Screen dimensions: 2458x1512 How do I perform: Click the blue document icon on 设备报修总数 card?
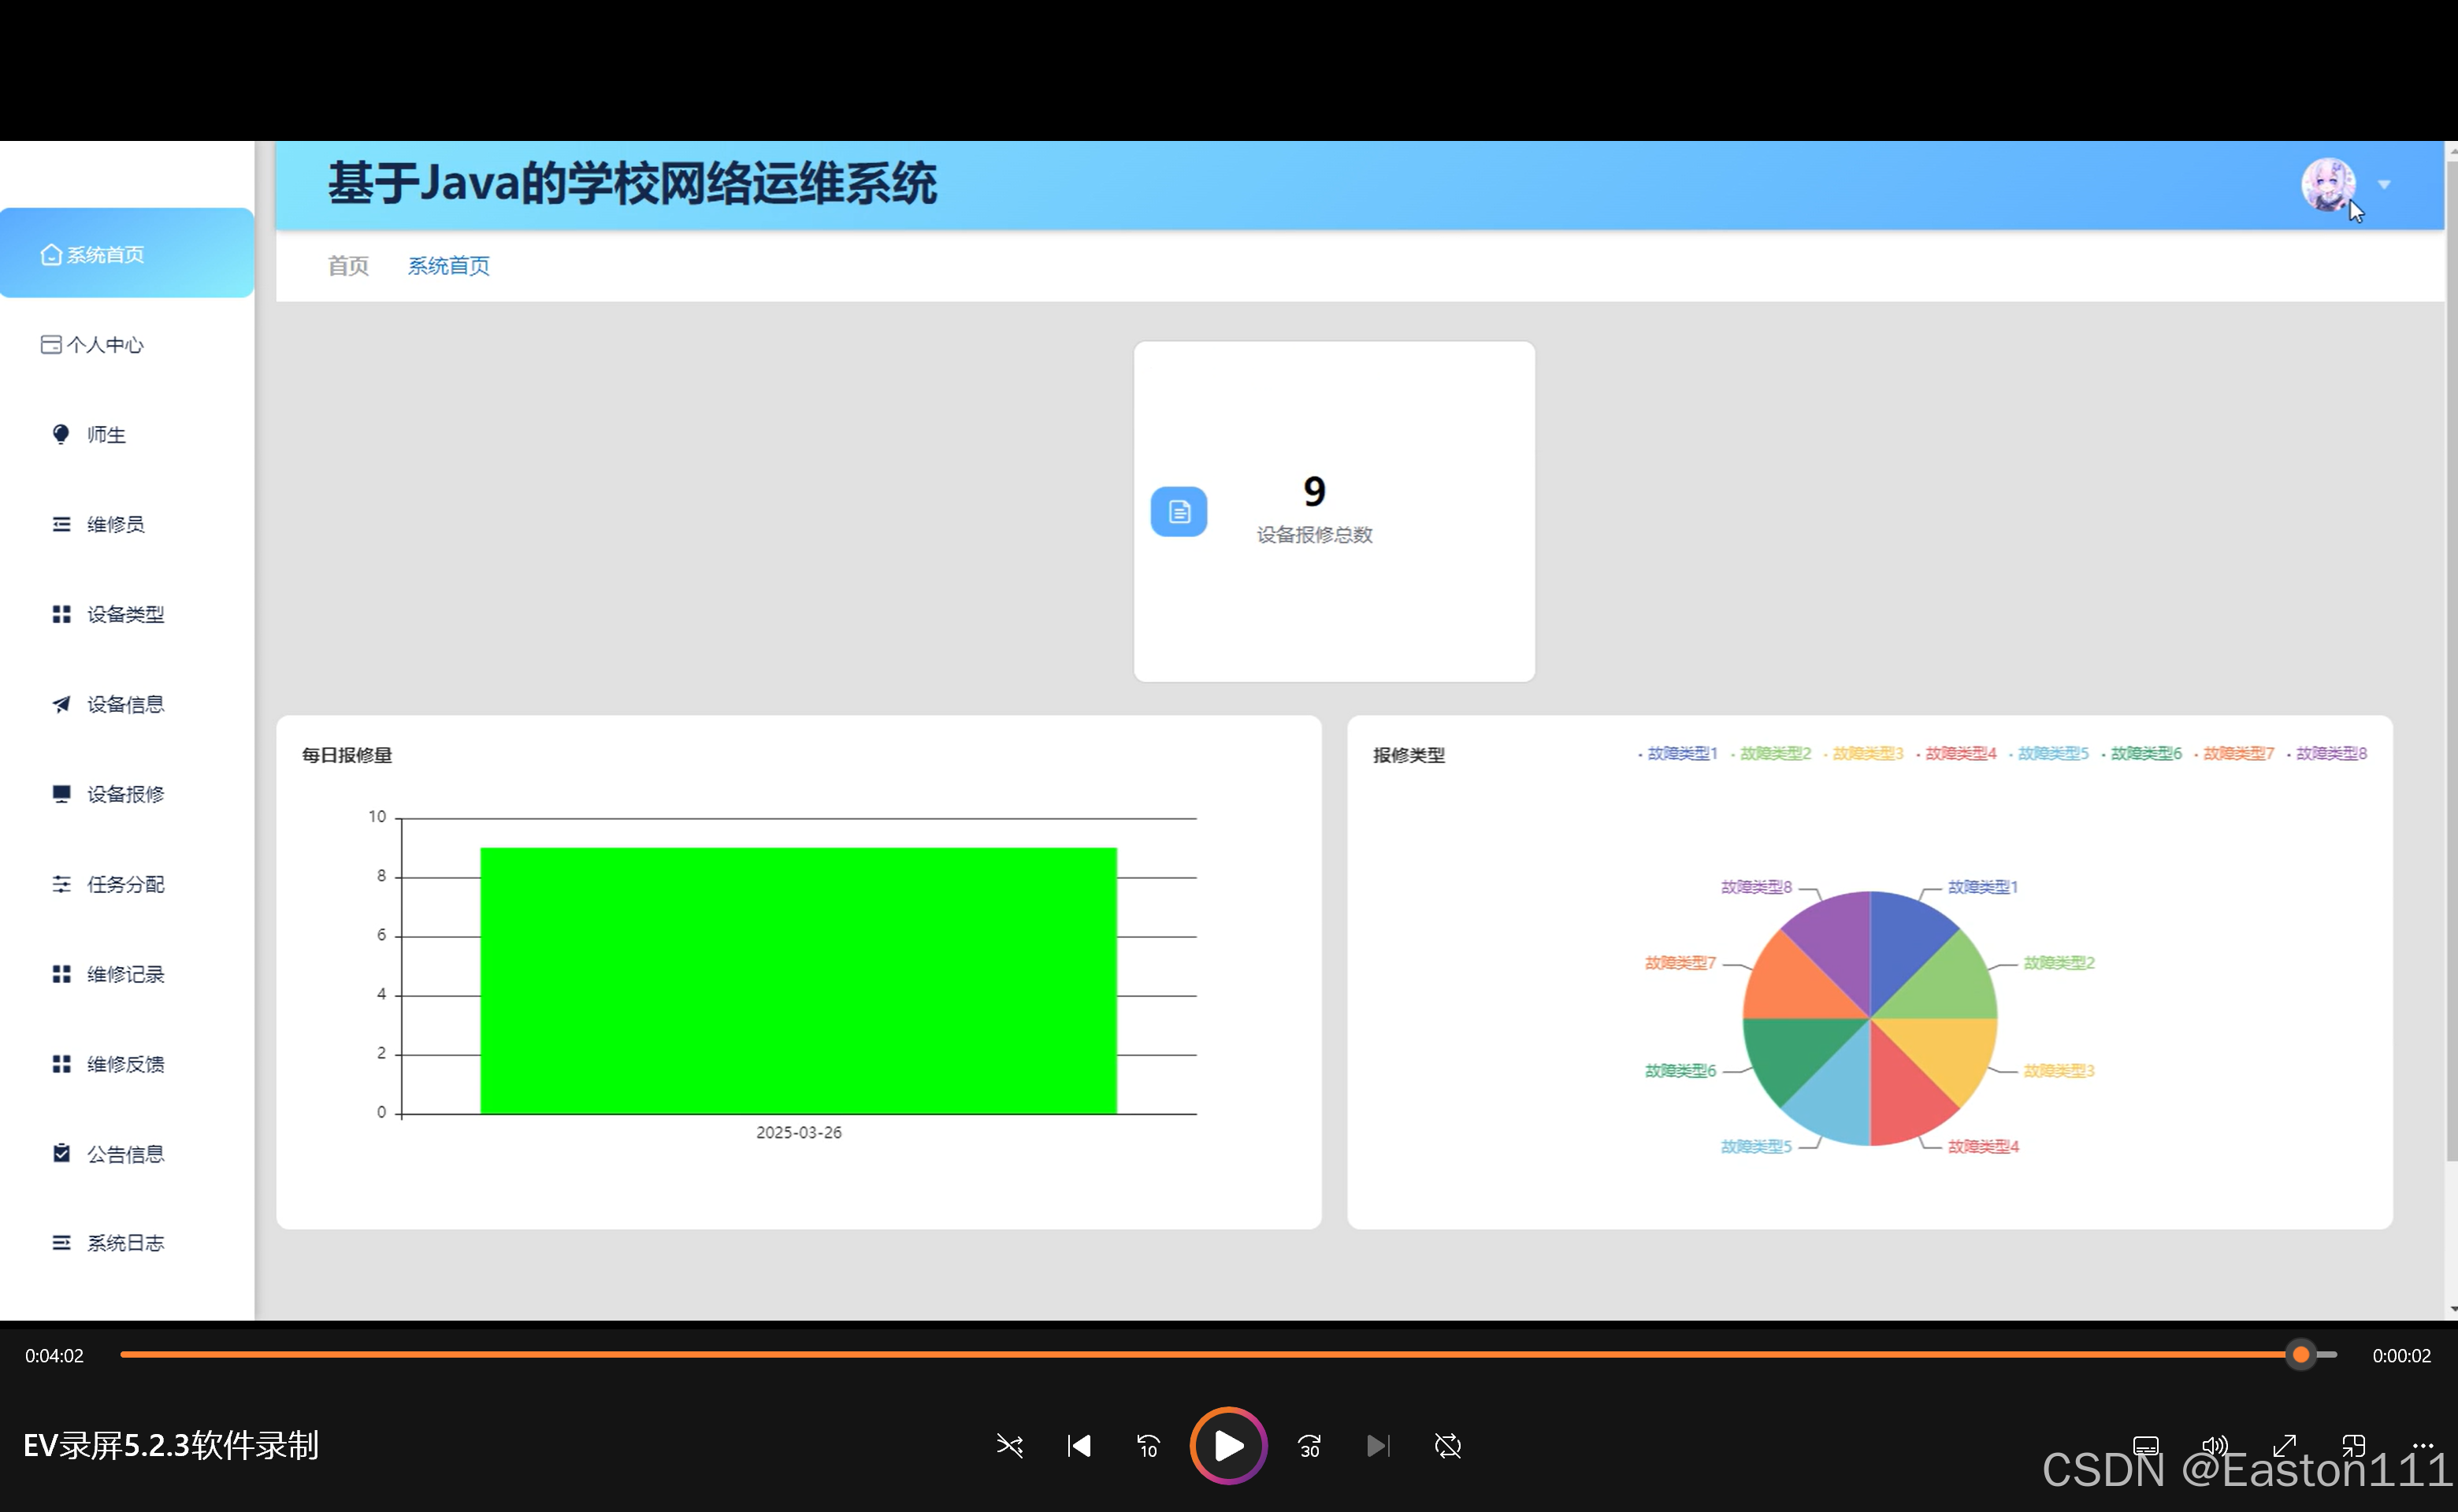coord(1179,512)
